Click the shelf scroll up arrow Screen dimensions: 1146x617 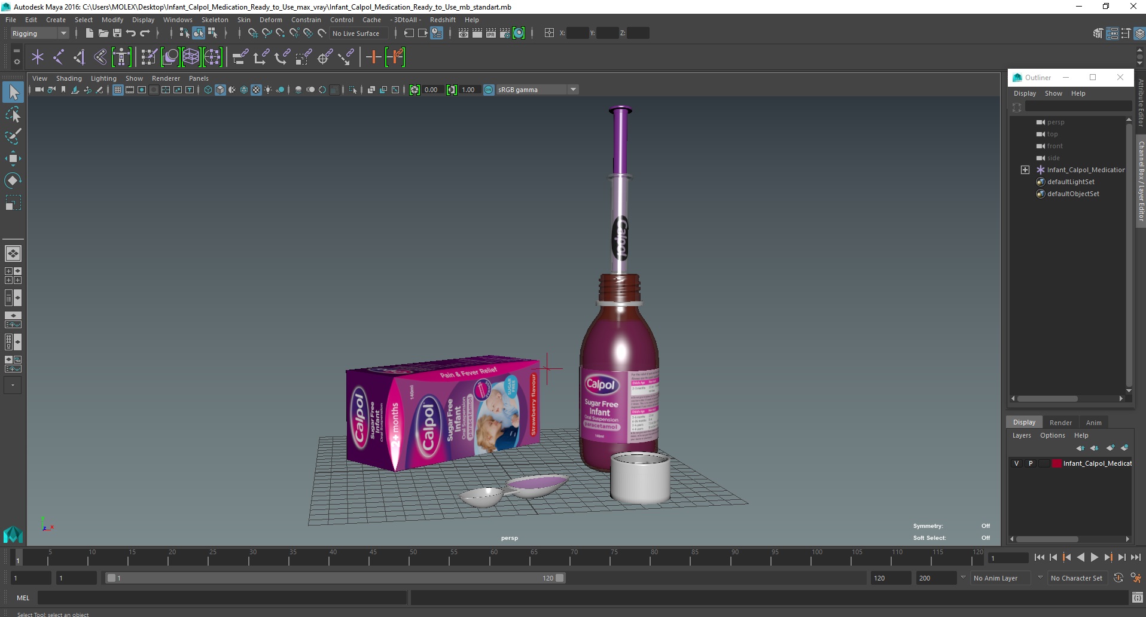coord(1139,51)
